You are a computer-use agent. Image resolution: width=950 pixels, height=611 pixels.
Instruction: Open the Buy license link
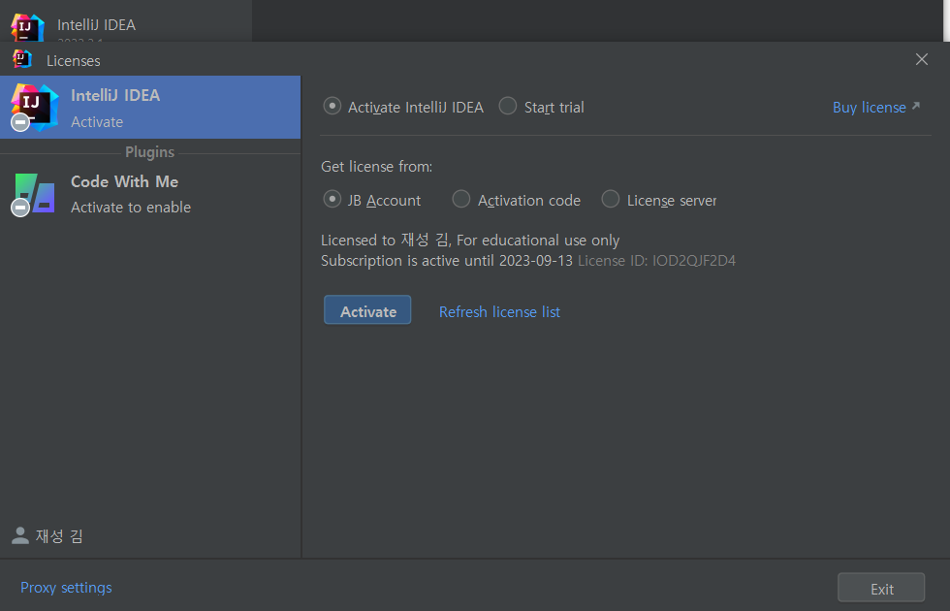pyautogui.click(x=869, y=108)
